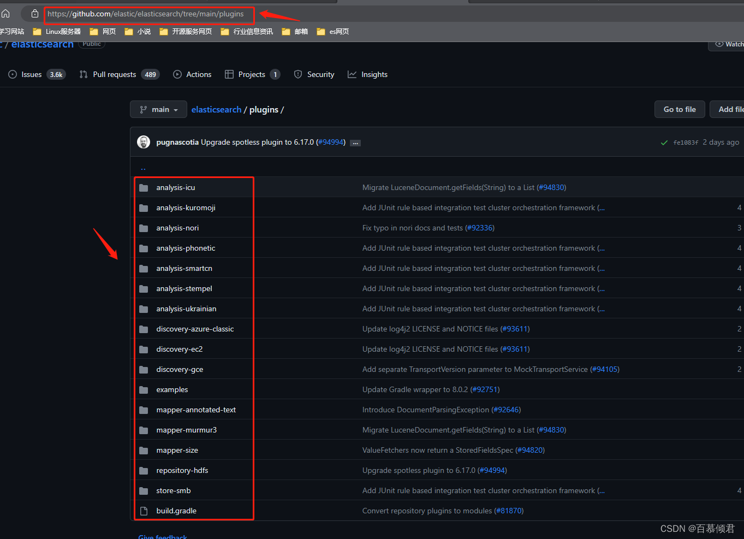Open the 行业信息资讯 bookmark folder
Screen dimensions: 744x539
247,32
